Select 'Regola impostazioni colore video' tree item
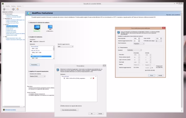 pyautogui.click(x=14, y=38)
